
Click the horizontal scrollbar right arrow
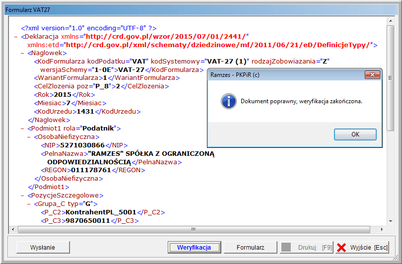[x=382, y=229]
